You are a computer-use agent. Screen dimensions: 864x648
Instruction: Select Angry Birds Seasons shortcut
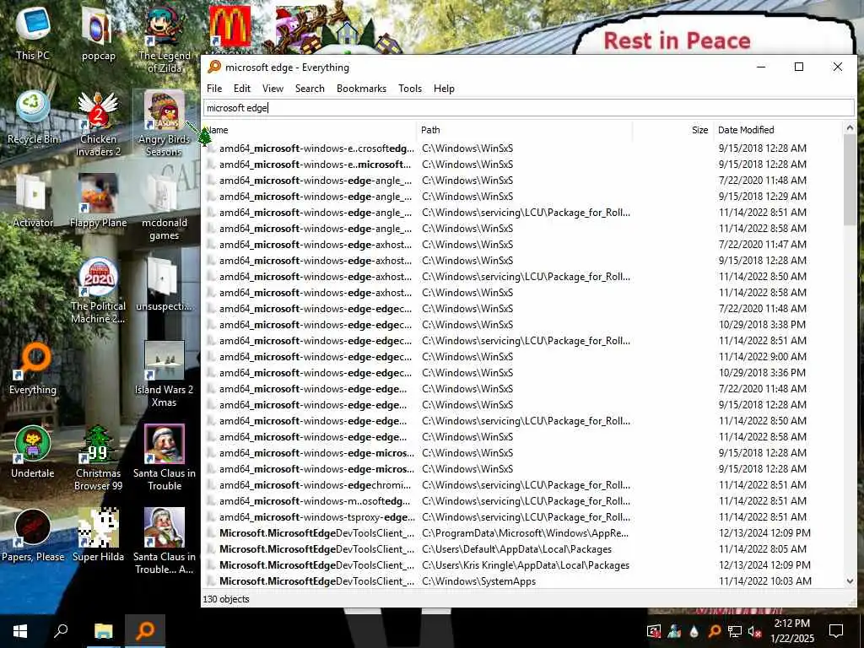(165, 123)
